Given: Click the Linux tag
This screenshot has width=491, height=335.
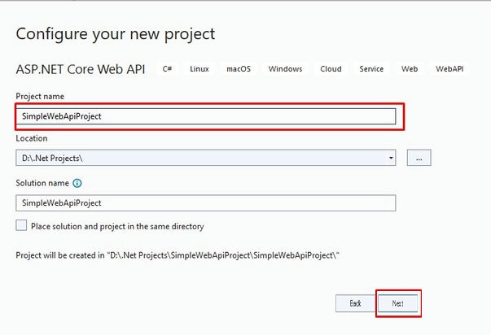Looking at the screenshot, I should [199, 69].
